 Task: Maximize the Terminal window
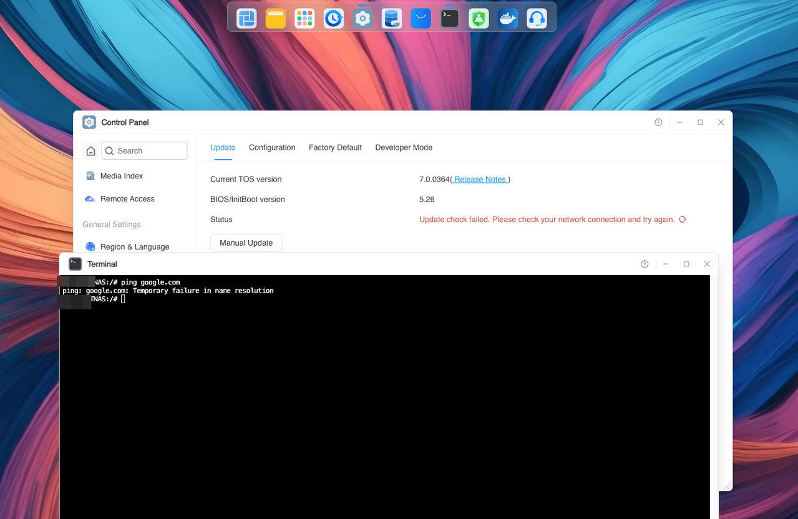686,264
